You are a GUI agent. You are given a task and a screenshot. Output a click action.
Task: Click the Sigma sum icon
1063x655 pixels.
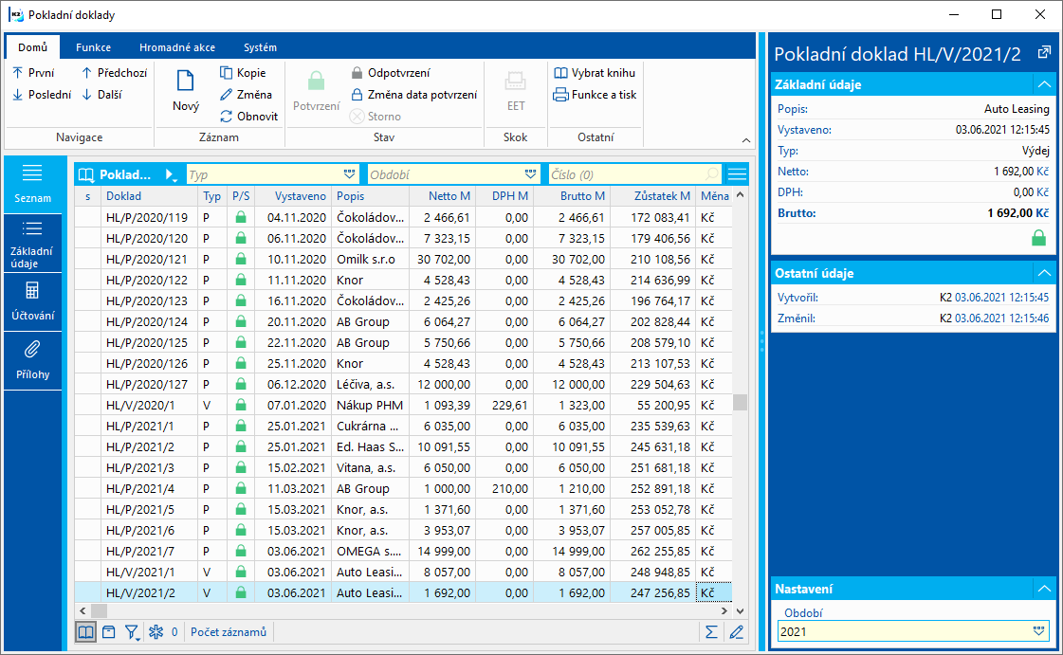click(711, 632)
